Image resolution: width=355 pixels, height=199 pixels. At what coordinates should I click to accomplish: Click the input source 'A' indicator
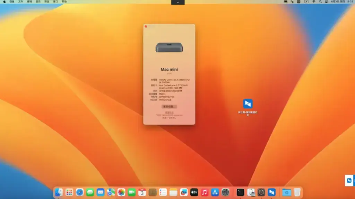(x=306, y=2)
